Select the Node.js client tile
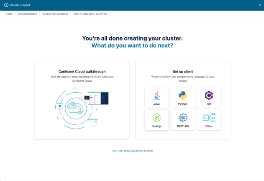 pos(156,120)
